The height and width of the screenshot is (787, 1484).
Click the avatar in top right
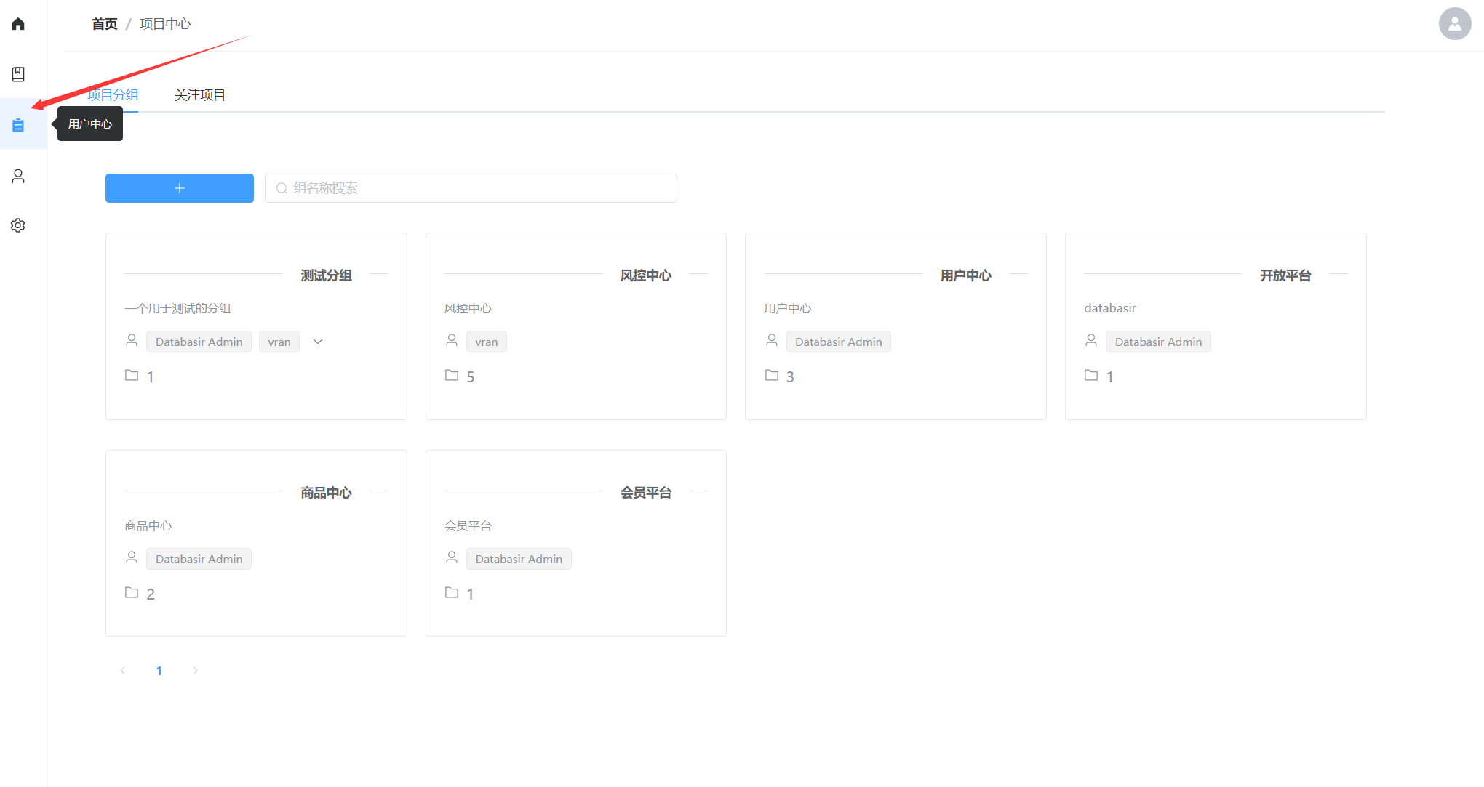click(1454, 24)
